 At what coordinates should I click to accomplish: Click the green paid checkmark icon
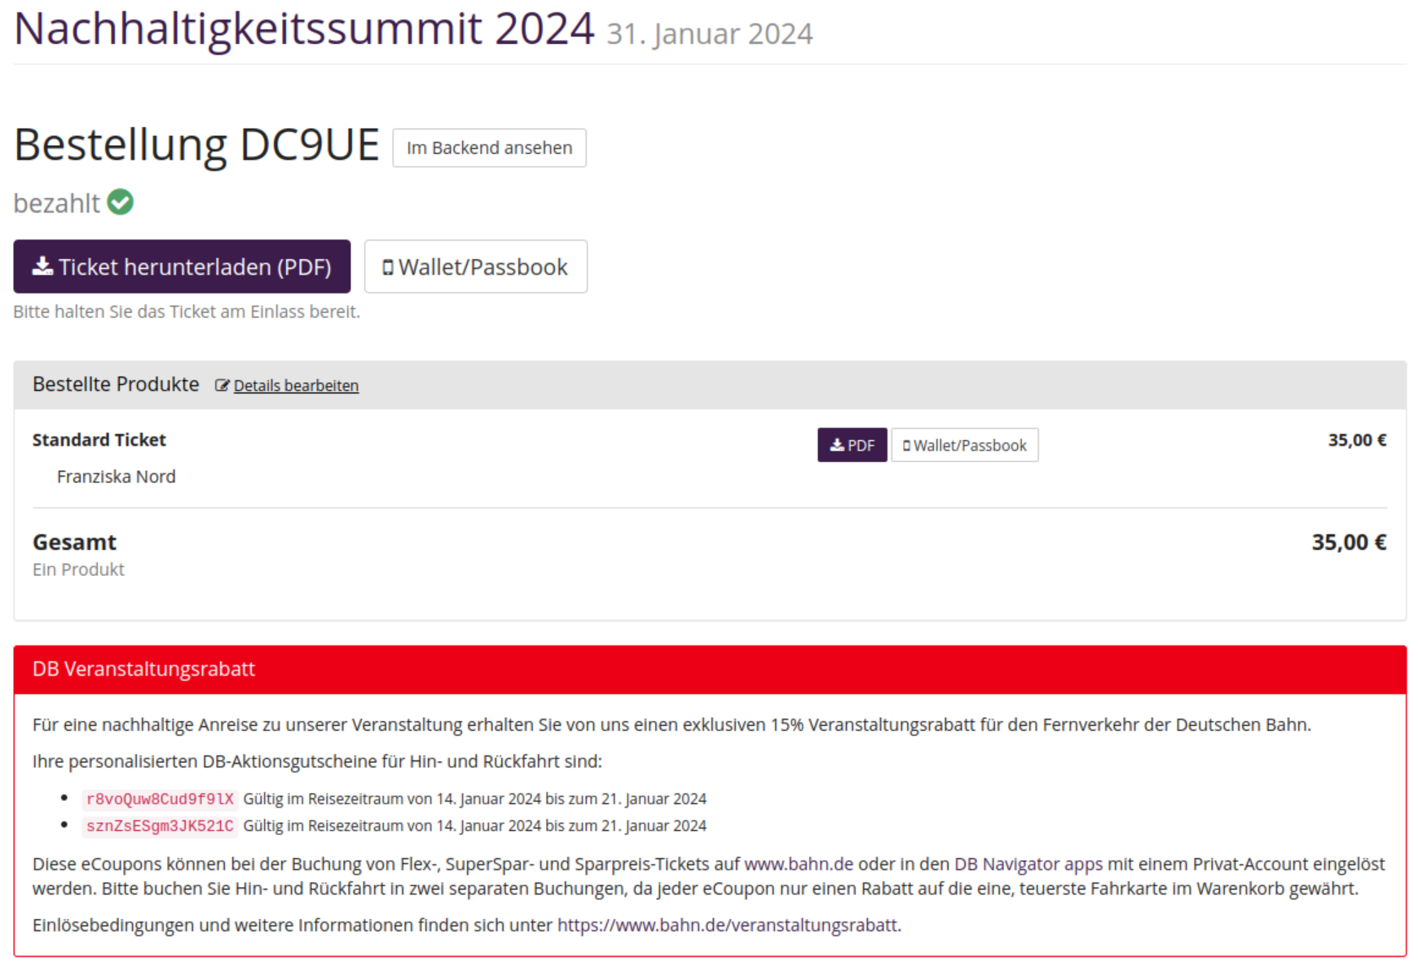click(121, 202)
